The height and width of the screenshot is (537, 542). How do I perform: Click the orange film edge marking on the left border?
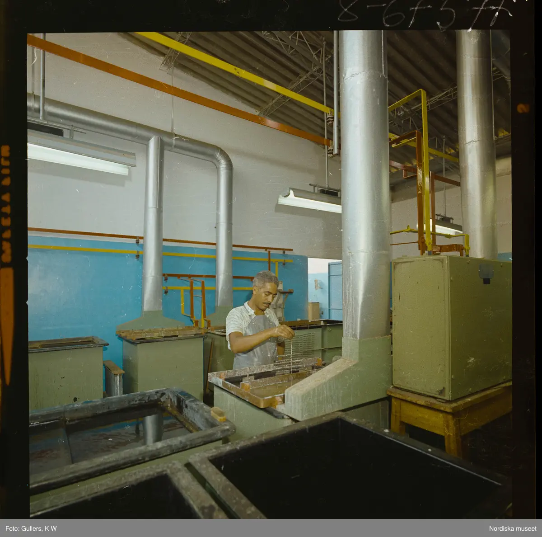click(6, 316)
